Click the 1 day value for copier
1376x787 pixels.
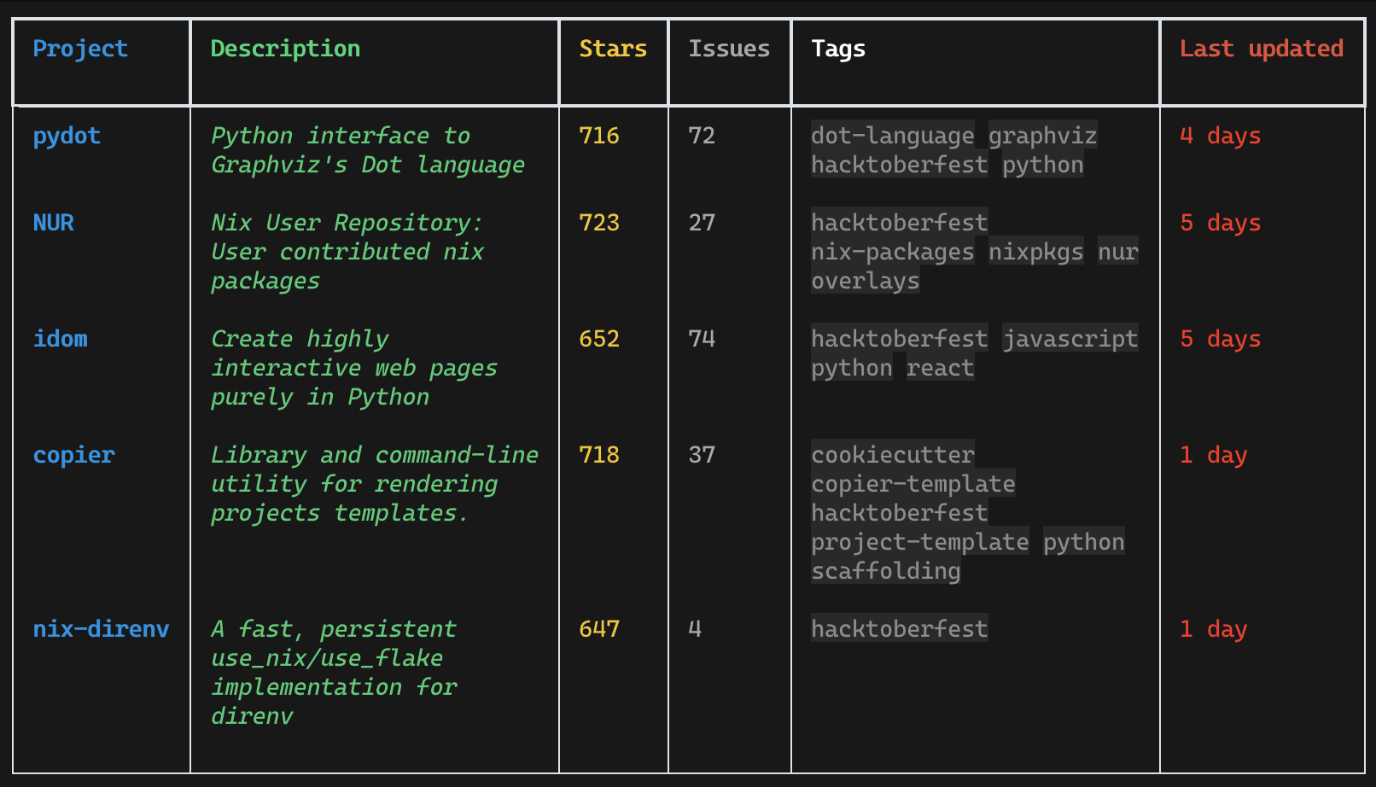pyautogui.click(x=1214, y=455)
